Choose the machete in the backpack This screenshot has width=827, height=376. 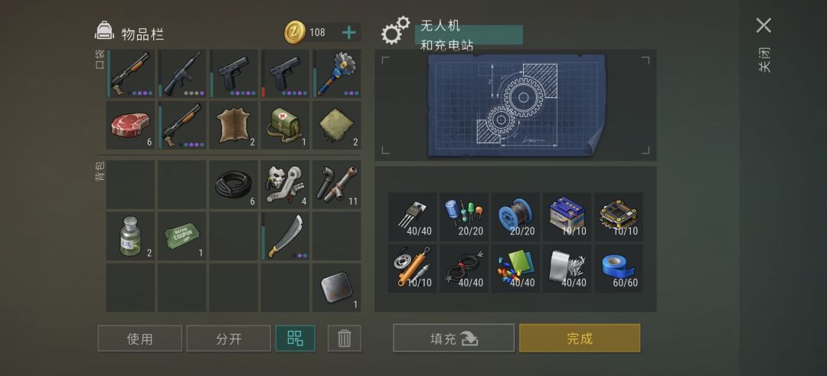point(286,237)
